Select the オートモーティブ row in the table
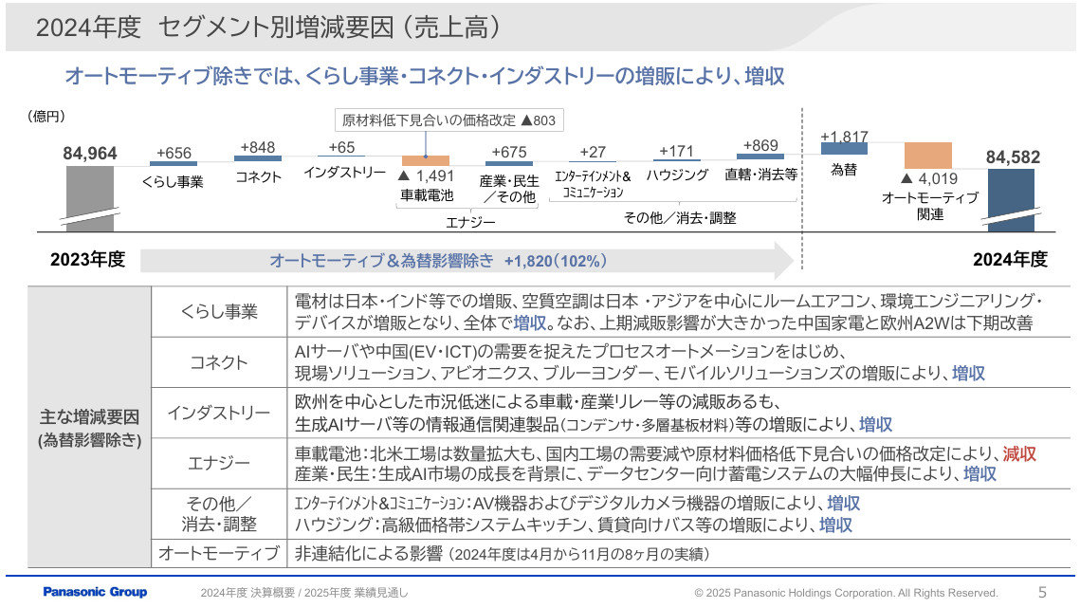This screenshot has height=608, width=1080. tap(219, 552)
